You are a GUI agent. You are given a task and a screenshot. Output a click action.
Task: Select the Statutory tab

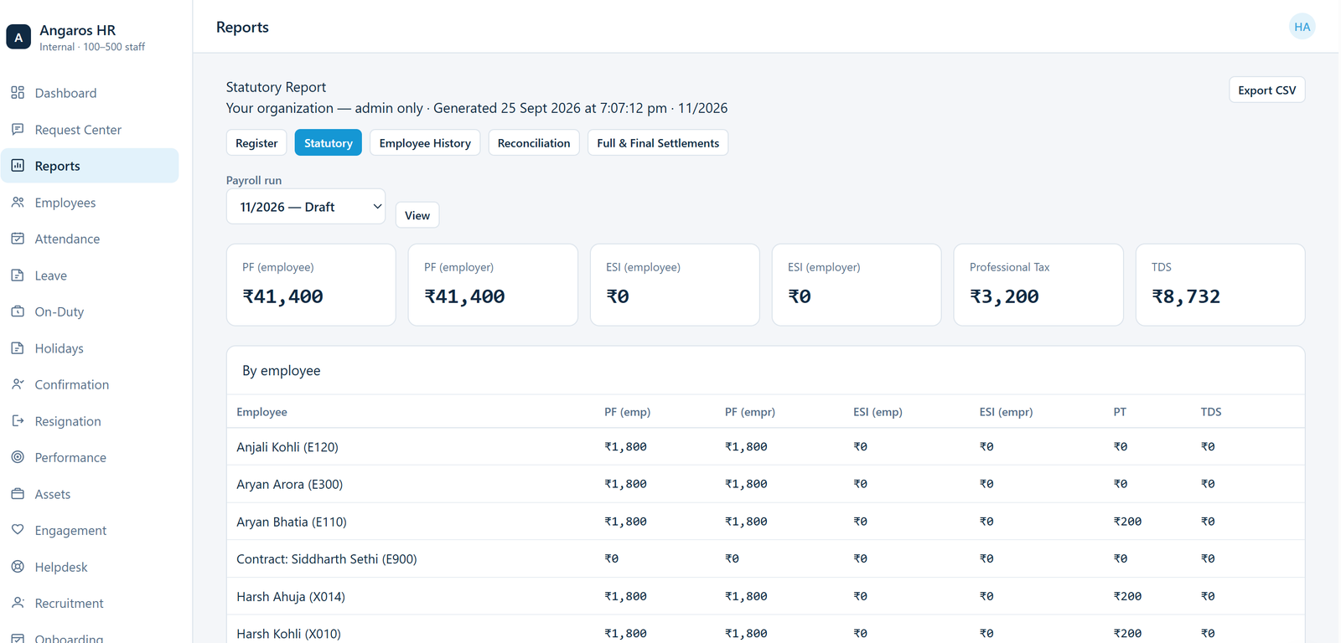pyautogui.click(x=329, y=143)
